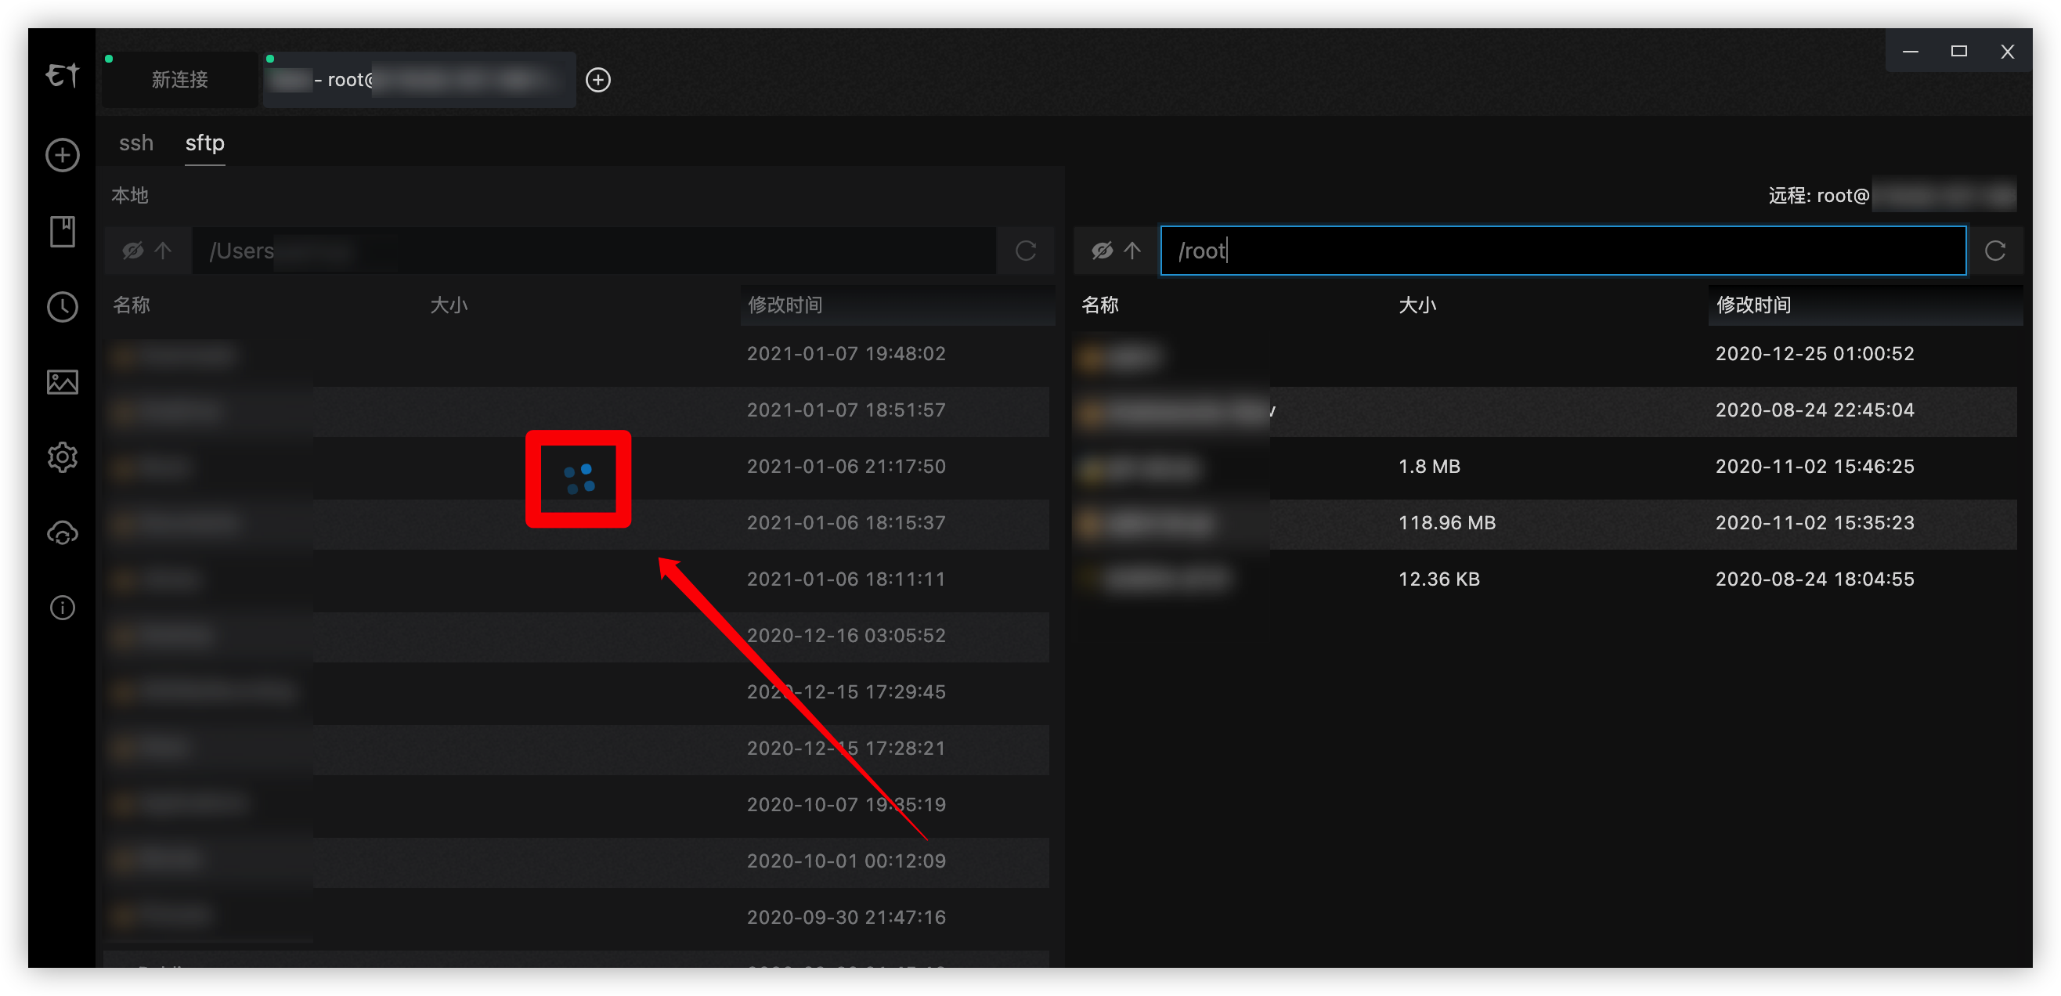Refresh the local file list
The height and width of the screenshot is (996, 2061).
pos(1026,251)
